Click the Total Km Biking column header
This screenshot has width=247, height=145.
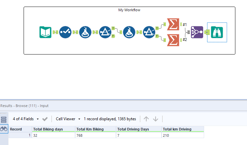96,129
